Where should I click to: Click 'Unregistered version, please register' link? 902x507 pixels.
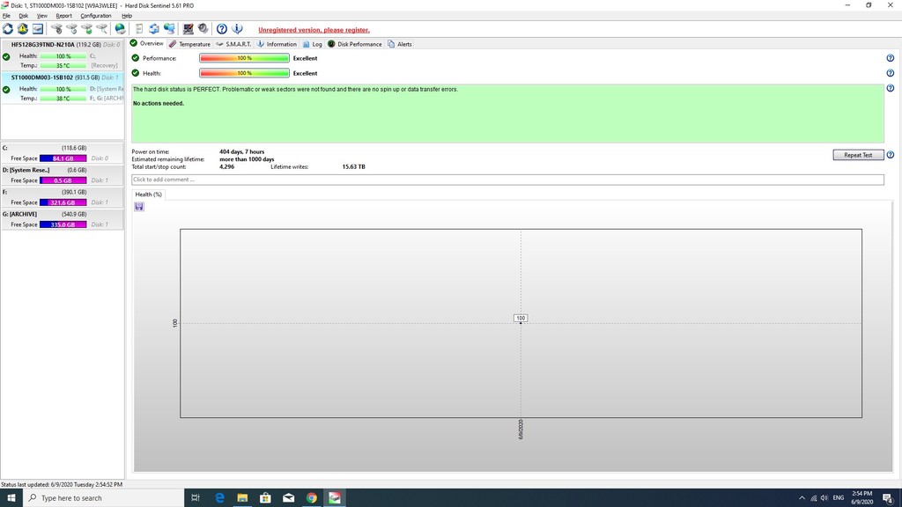314,30
